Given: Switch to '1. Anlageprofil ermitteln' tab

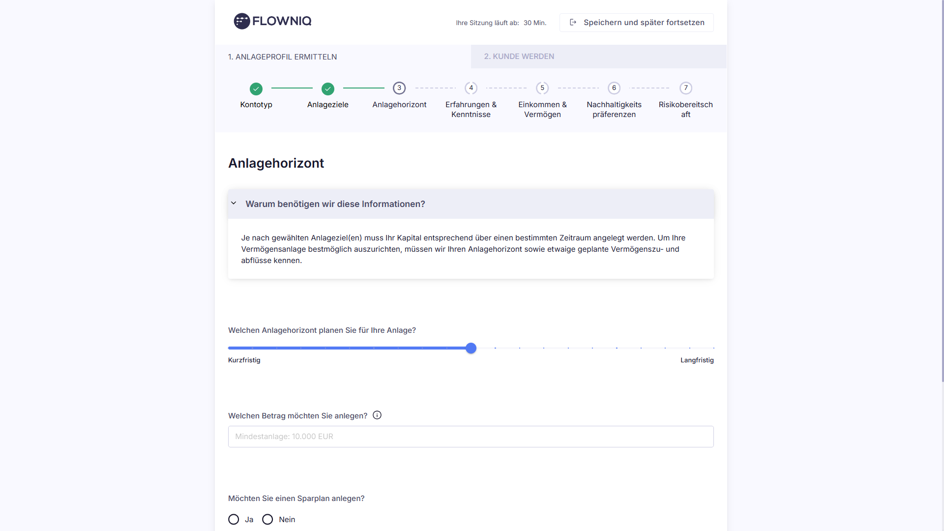Looking at the screenshot, I should 283,57.
